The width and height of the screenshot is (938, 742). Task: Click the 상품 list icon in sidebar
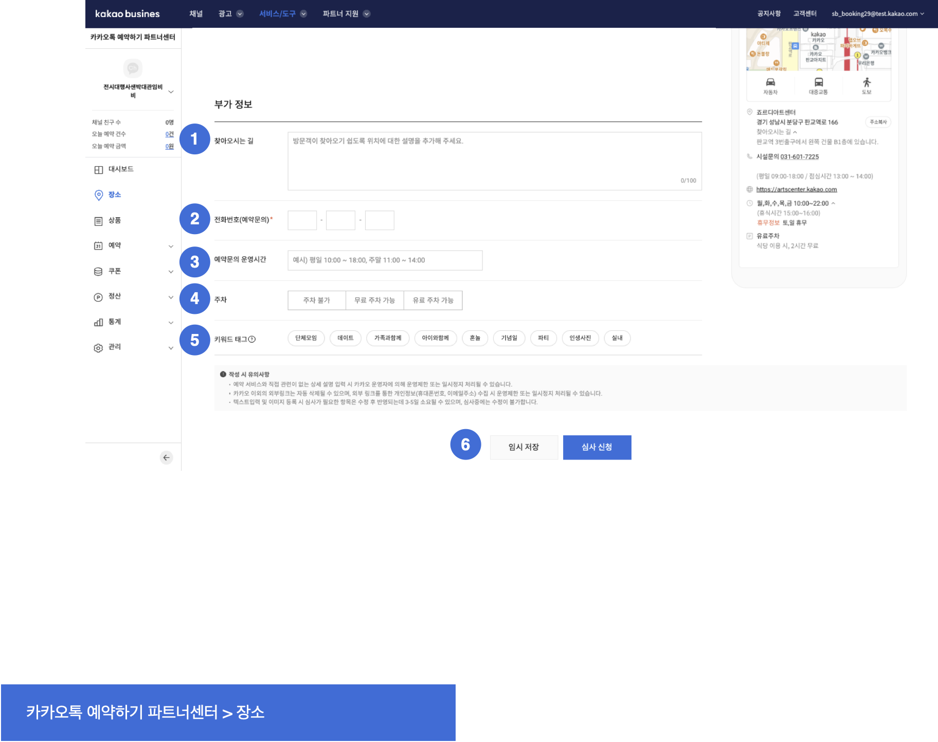(99, 221)
